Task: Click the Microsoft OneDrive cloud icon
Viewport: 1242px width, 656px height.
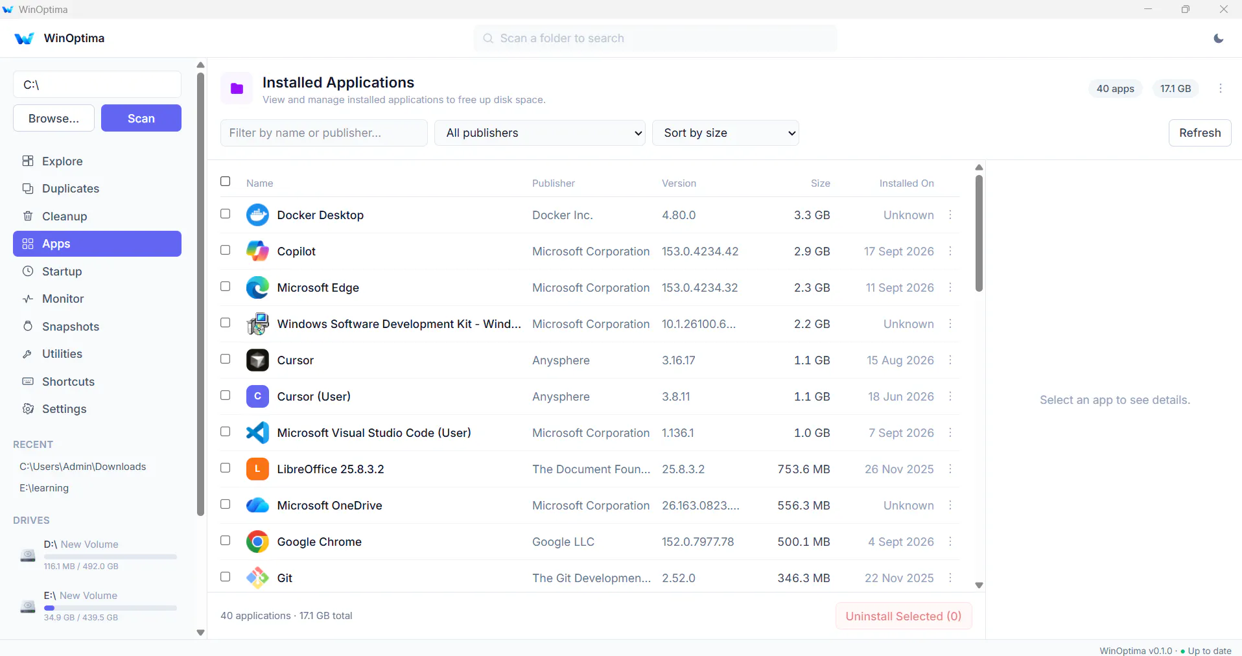Action: [x=257, y=505]
